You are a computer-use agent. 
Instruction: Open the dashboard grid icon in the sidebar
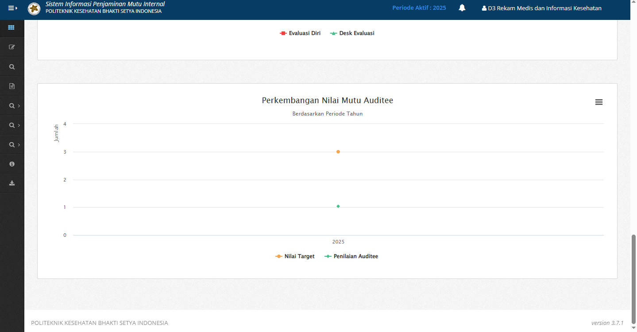12,27
